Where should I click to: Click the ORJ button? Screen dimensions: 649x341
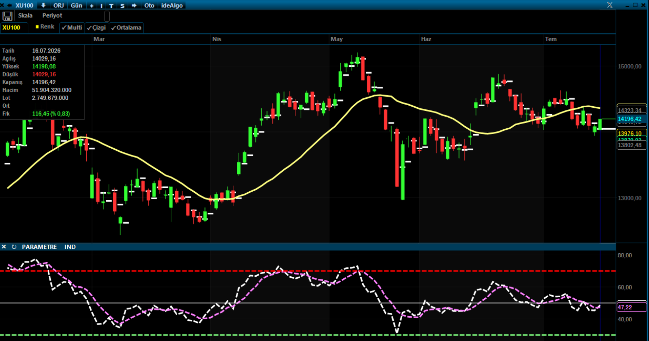pos(59,6)
